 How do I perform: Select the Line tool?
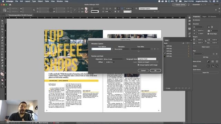click(2, 35)
